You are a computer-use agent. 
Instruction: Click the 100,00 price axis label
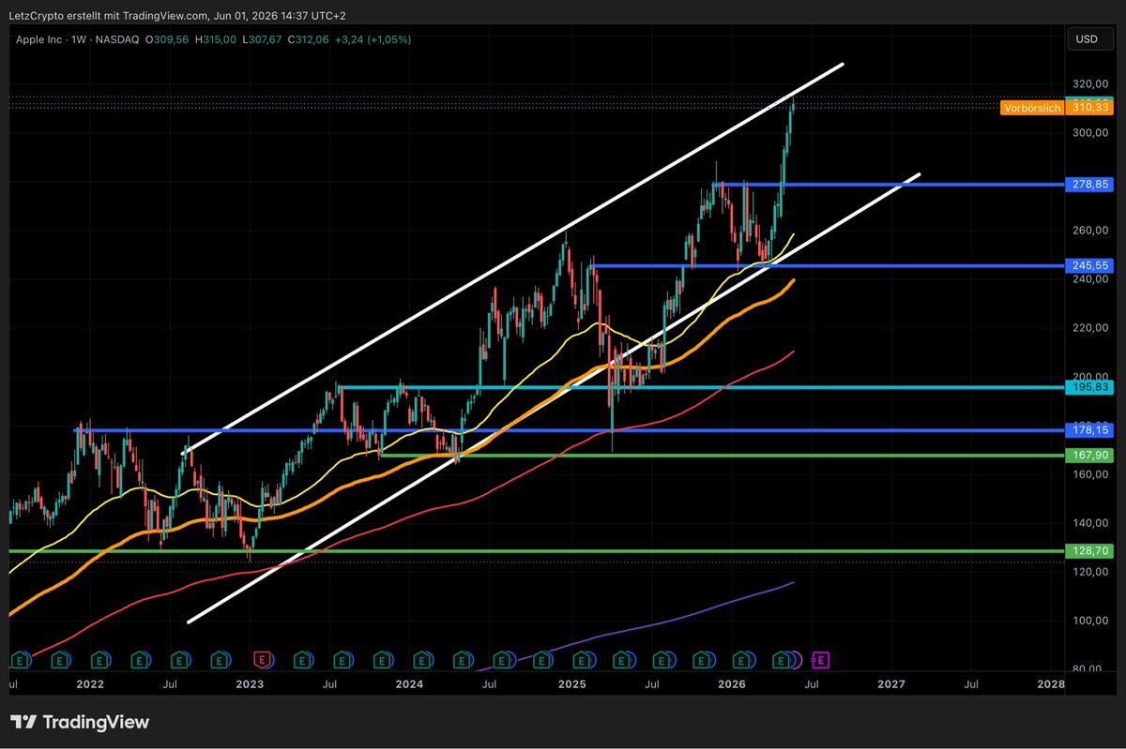(1092, 621)
